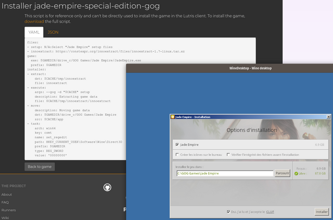Go to the Runners footer link
The image size is (333, 220).
click(8, 210)
